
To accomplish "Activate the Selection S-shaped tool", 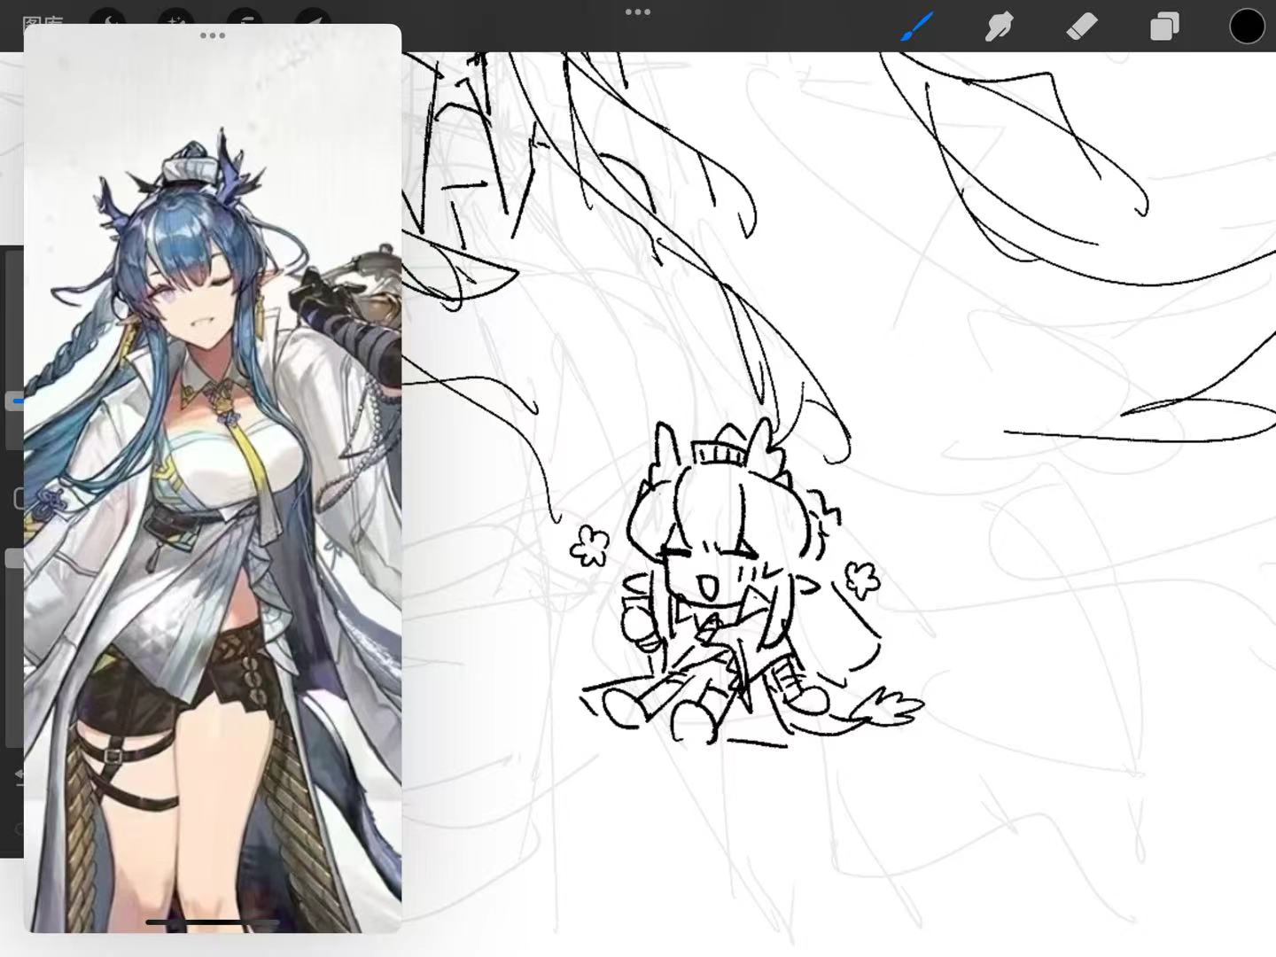I will click(245, 19).
